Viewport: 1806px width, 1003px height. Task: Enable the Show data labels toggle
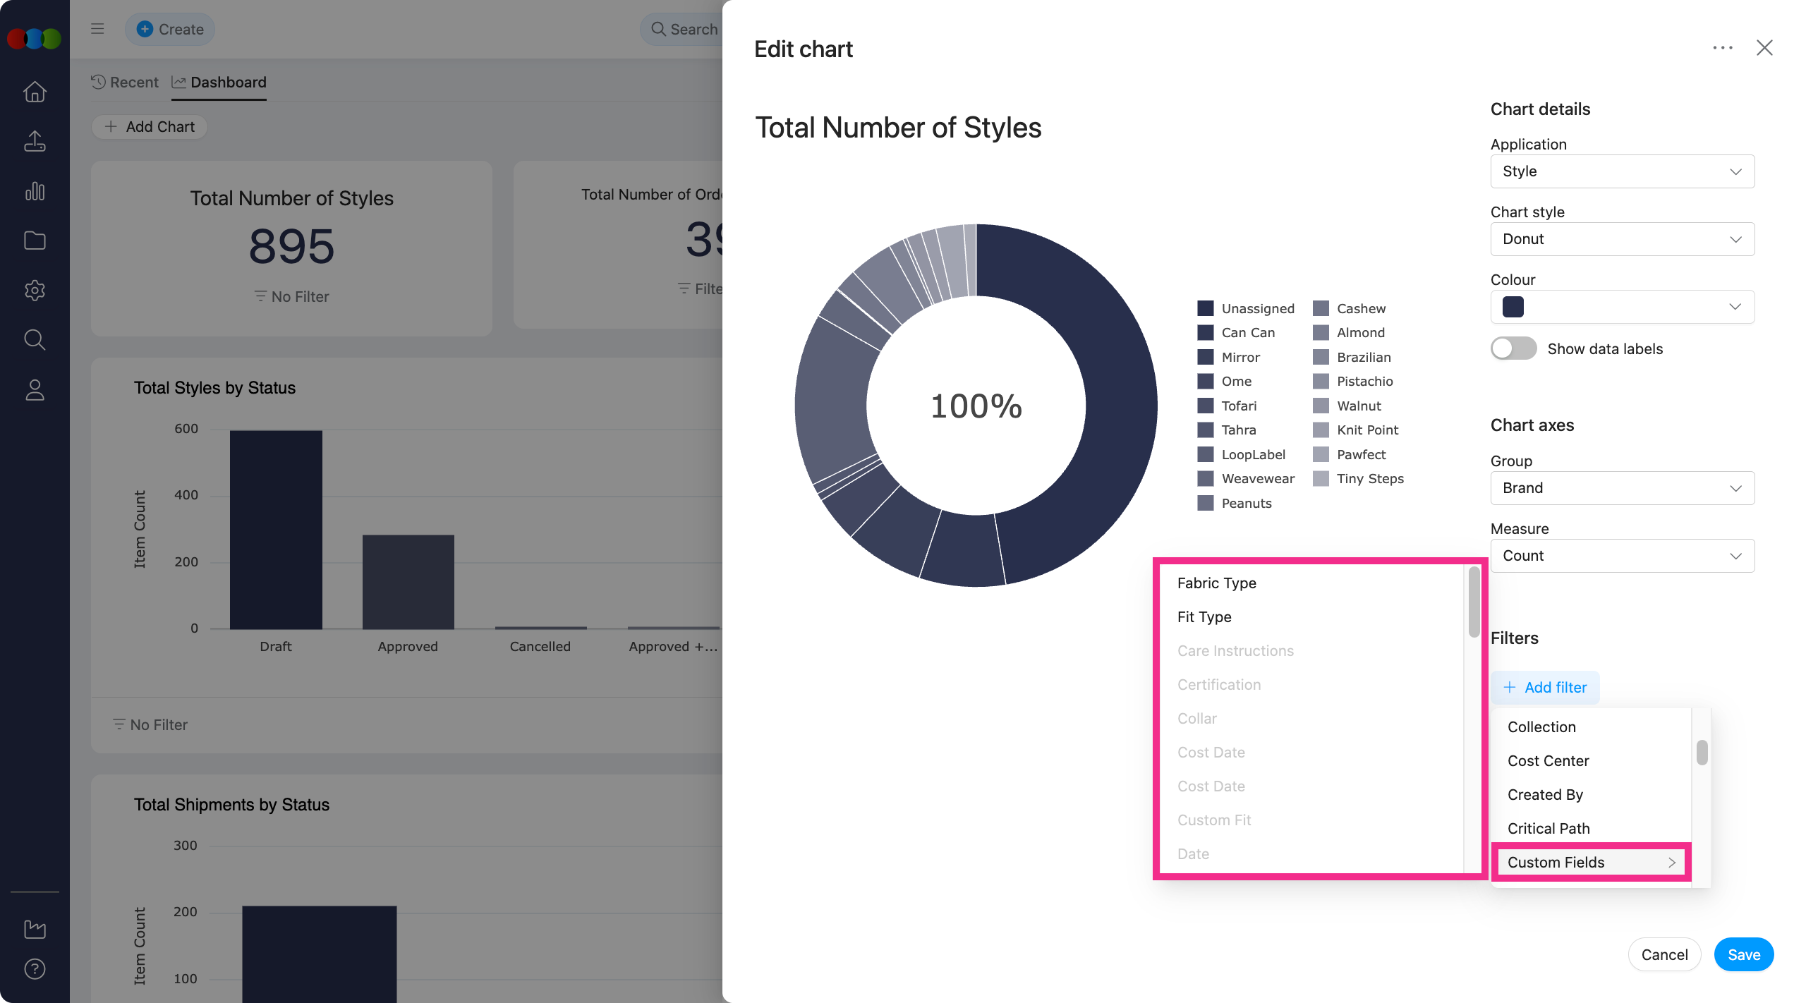pyautogui.click(x=1514, y=348)
